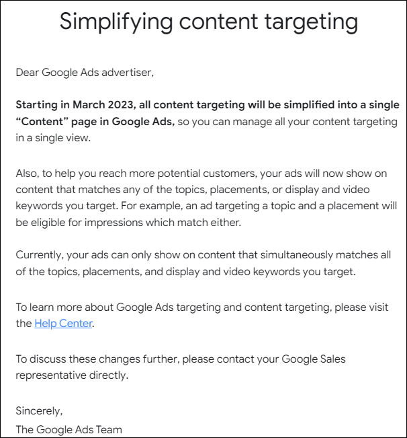Click "The Google Ads Team" signature
407x438 pixels.
coord(69,430)
